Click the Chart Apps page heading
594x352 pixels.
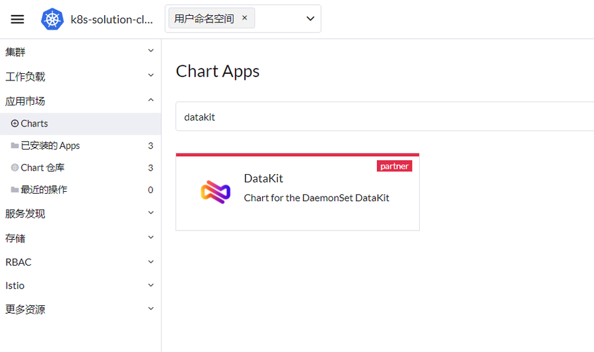(x=217, y=72)
